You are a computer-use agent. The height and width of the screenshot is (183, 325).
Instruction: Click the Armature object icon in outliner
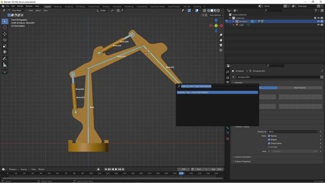tap(237, 21)
